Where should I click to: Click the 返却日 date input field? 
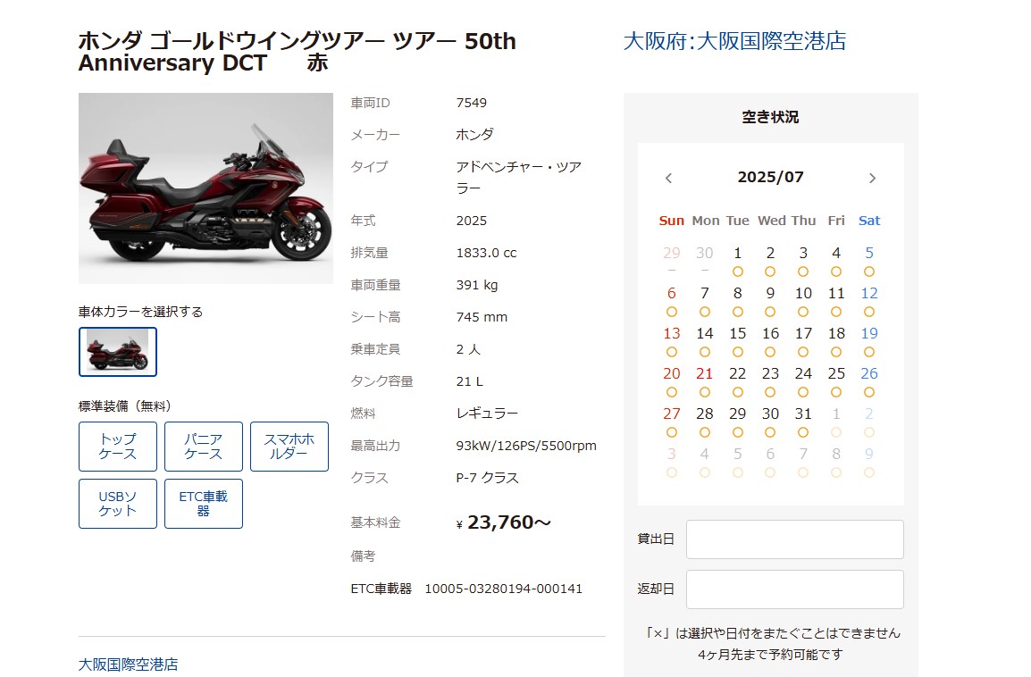[x=795, y=589]
